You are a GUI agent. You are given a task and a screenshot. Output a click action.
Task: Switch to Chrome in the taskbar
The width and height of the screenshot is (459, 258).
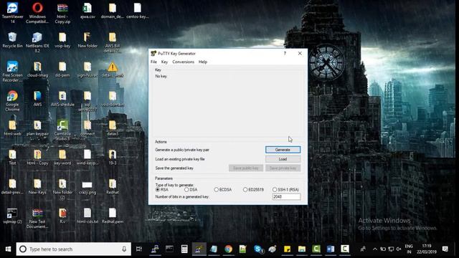pos(228,249)
